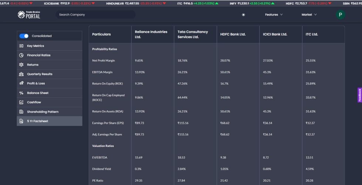Open the Balance Sheet section
Viewport: 362px width, 185px height.
point(49,93)
